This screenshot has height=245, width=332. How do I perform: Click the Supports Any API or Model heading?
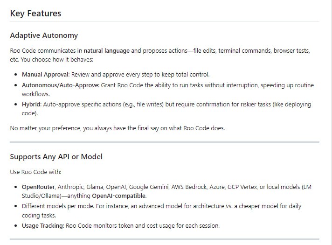[x=56, y=157]
